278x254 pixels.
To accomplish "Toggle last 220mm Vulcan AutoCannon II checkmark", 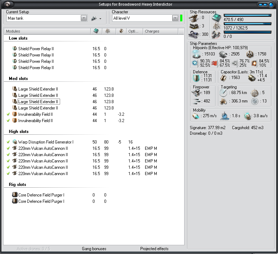I will click(8, 174).
